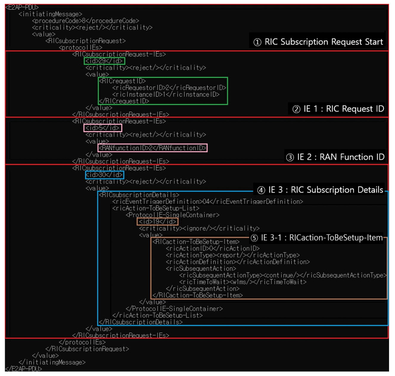Click the green-boxed id 29 tag

(x=104, y=61)
